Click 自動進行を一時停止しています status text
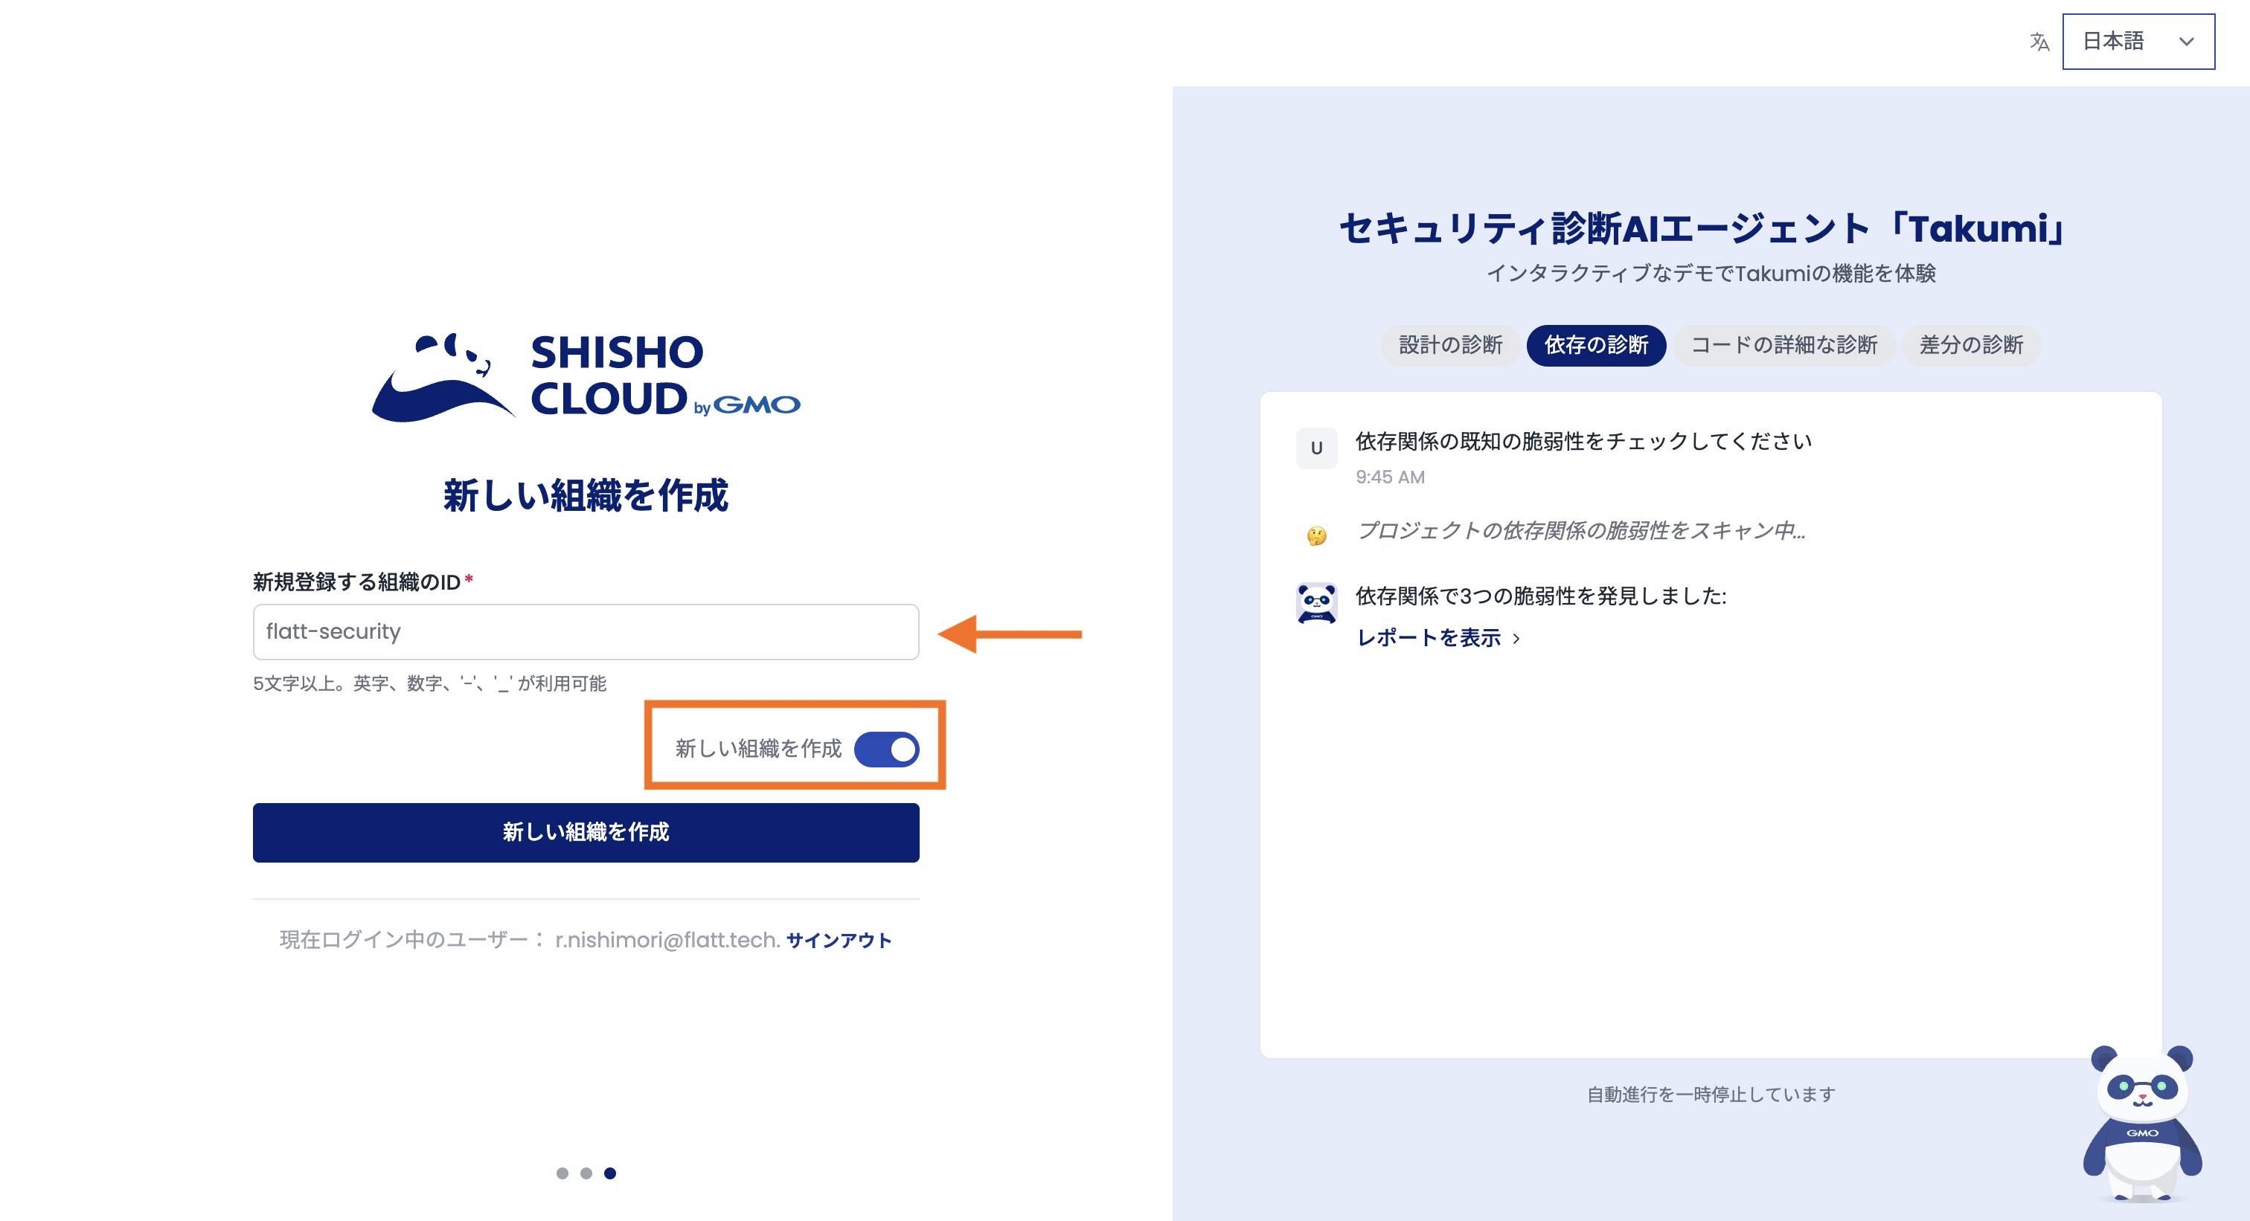 point(1711,1095)
